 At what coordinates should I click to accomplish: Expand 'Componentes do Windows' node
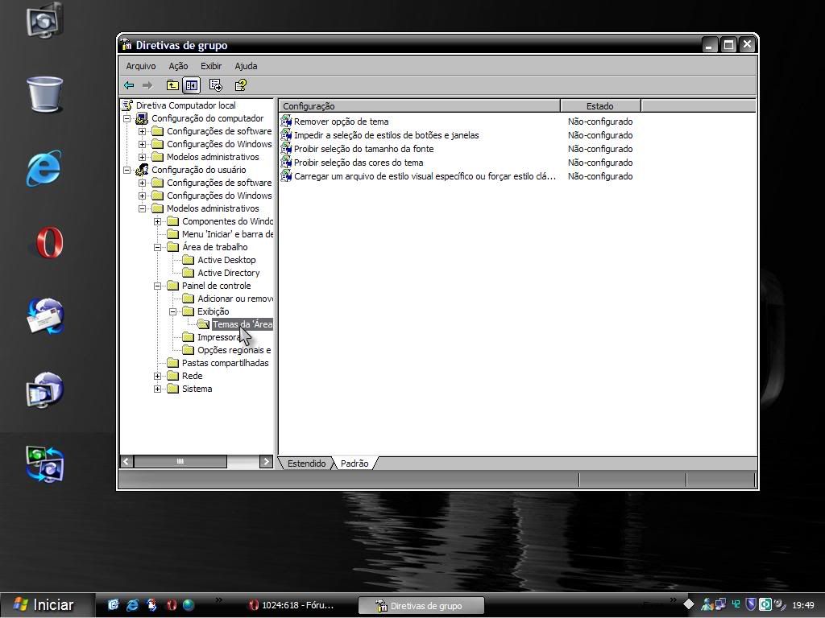[x=157, y=222]
